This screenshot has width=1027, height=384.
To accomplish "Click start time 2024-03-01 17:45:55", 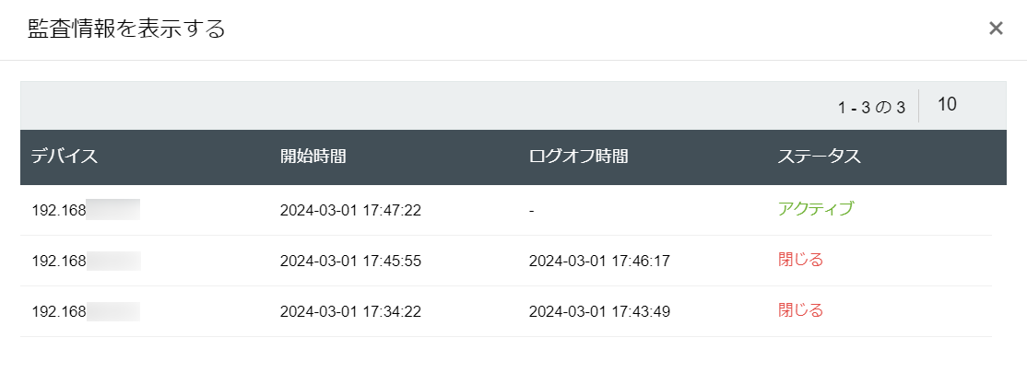I will tap(350, 261).
